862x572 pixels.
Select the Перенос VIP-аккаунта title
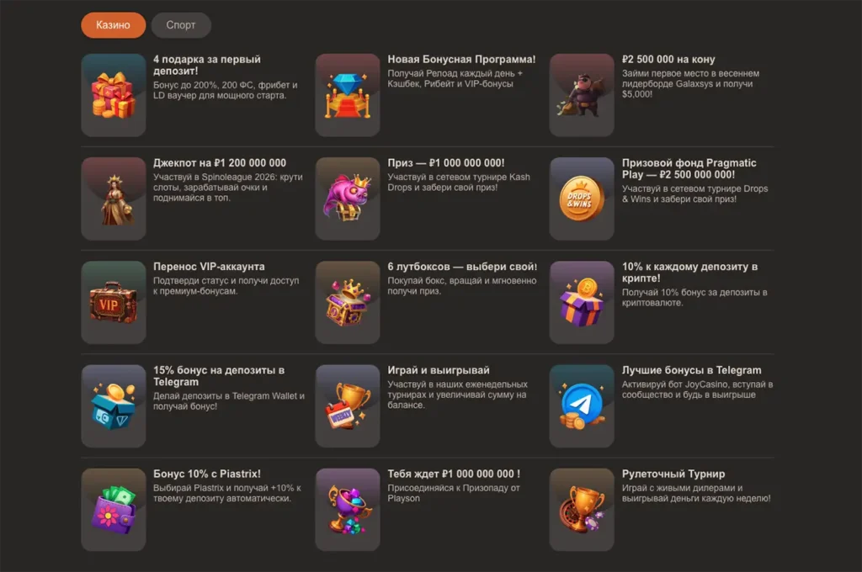coord(209,267)
